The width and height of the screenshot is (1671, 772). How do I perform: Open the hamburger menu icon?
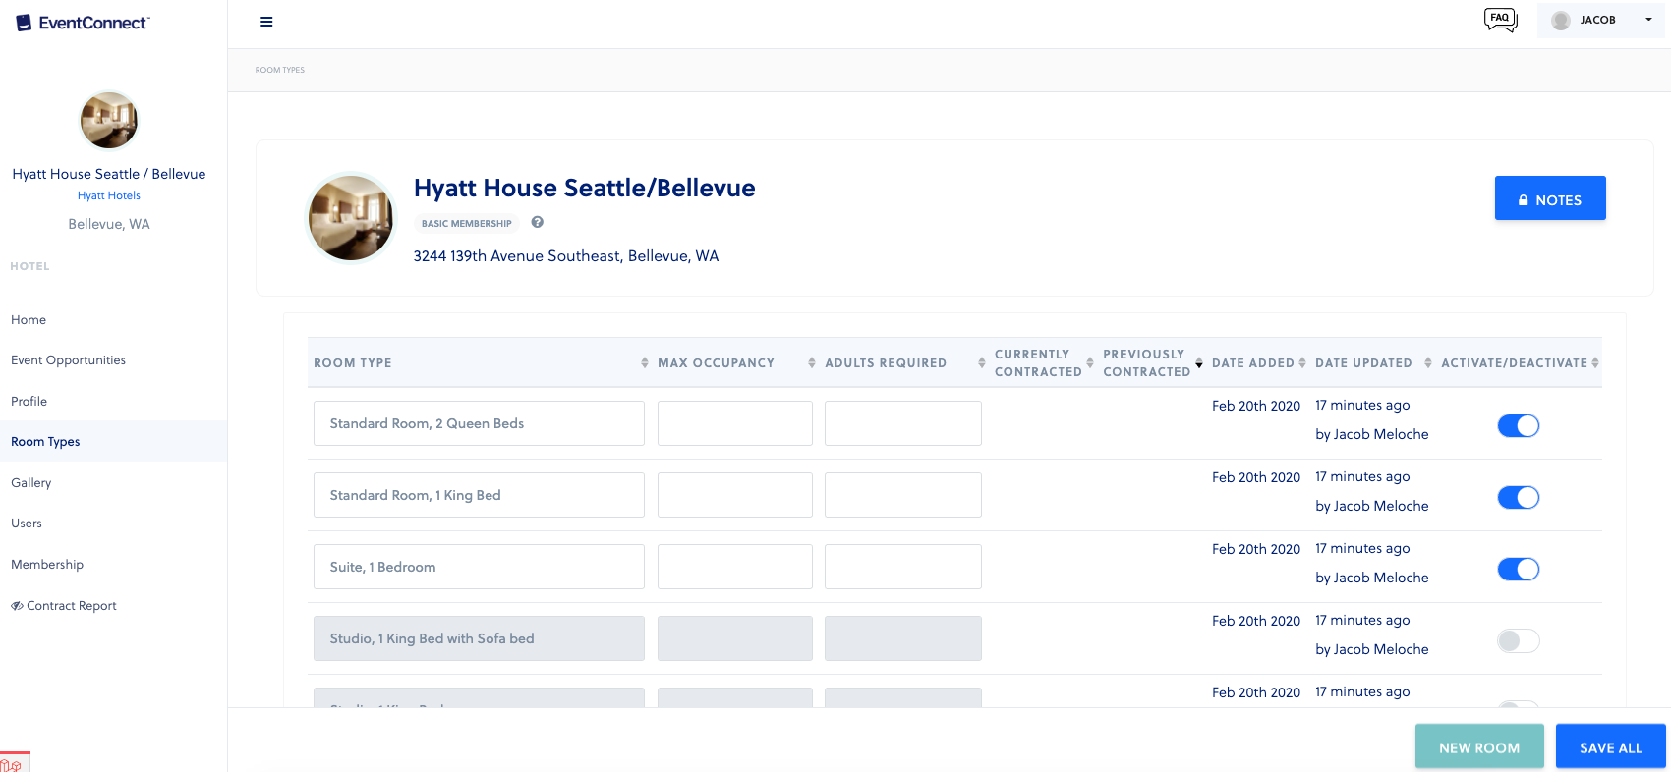[x=266, y=22]
